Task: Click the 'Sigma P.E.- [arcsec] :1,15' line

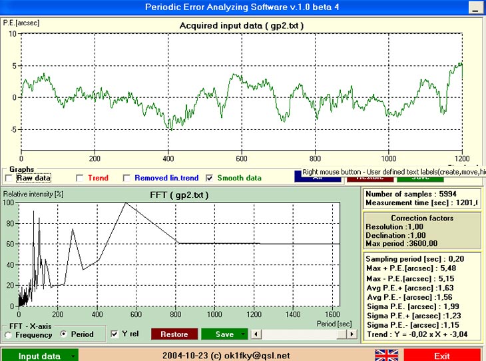Action: point(413,325)
